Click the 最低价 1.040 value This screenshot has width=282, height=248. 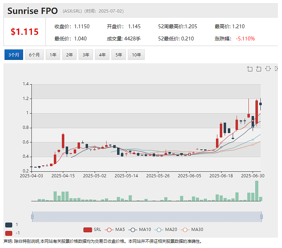(x=80, y=39)
